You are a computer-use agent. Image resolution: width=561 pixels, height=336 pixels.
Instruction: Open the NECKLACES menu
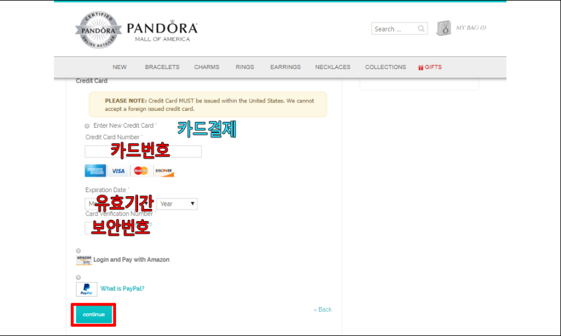point(333,67)
